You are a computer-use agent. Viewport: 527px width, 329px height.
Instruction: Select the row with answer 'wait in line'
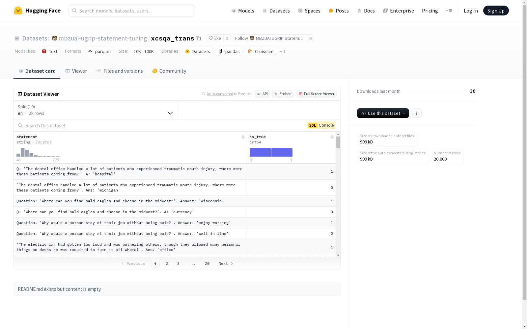175,234
